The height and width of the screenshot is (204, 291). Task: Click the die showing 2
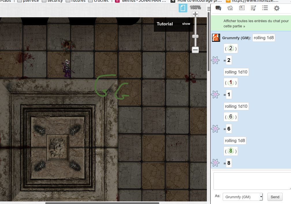coord(231,48)
